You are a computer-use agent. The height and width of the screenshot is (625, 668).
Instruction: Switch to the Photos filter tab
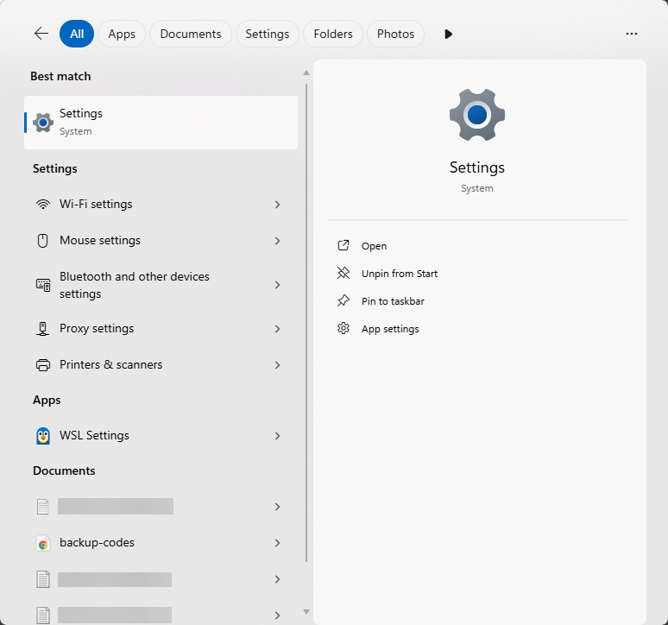(x=396, y=34)
